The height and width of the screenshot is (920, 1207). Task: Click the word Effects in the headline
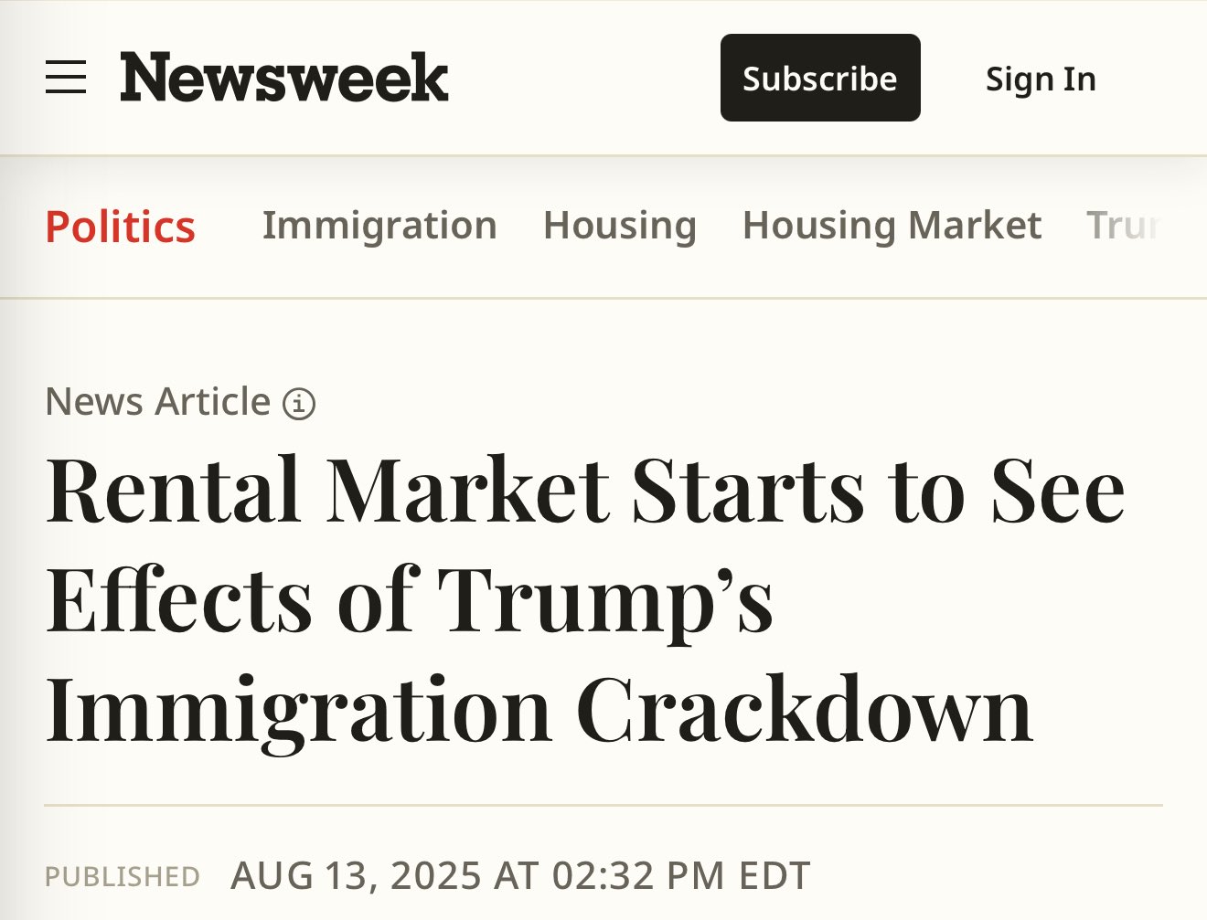click(179, 600)
